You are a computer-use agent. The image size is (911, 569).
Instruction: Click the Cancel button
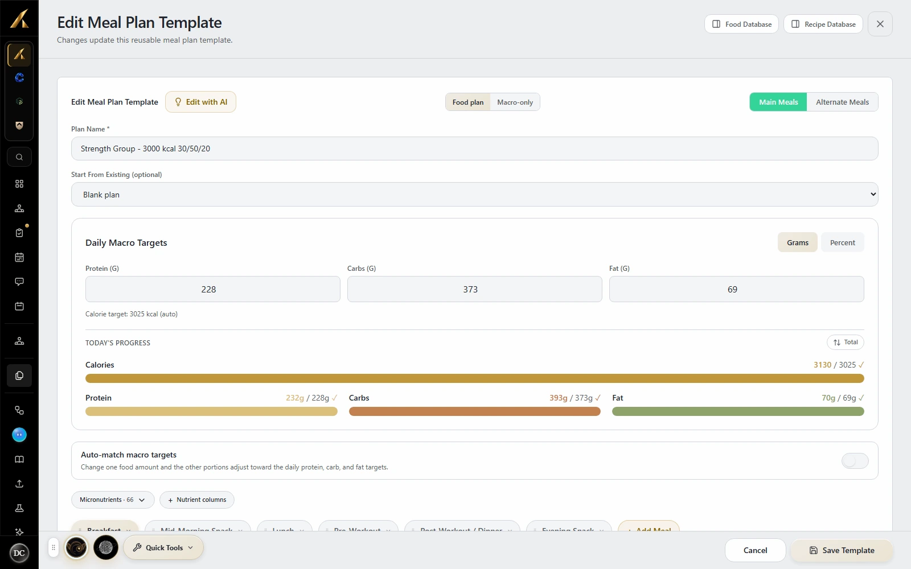pyautogui.click(x=756, y=550)
